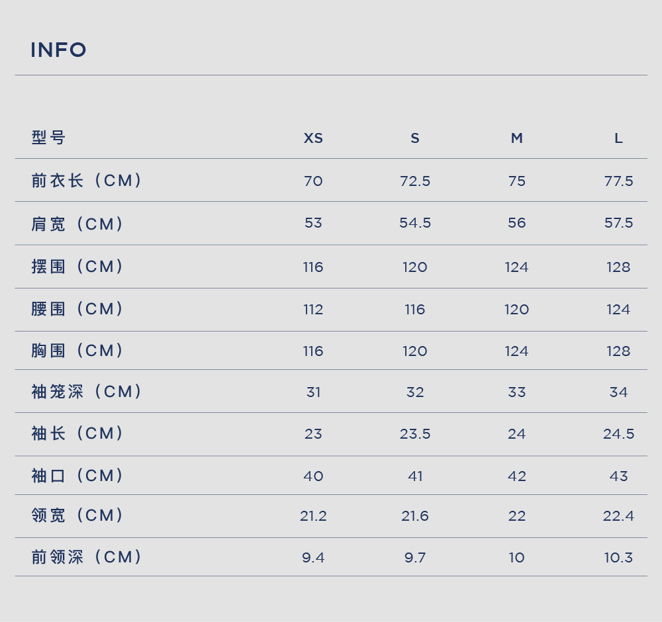Click the 10.3 front neck depth value
This screenshot has height=622, width=662.
(618, 557)
